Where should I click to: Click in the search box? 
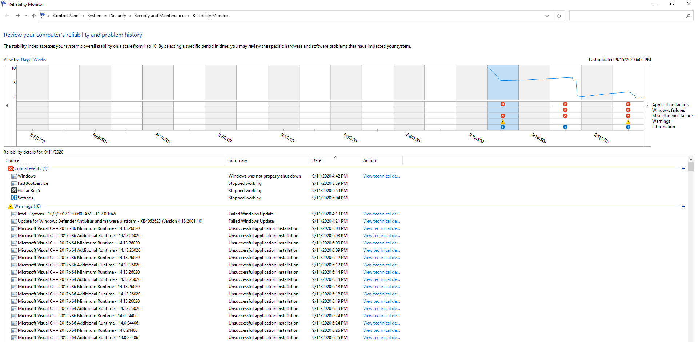(x=627, y=16)
